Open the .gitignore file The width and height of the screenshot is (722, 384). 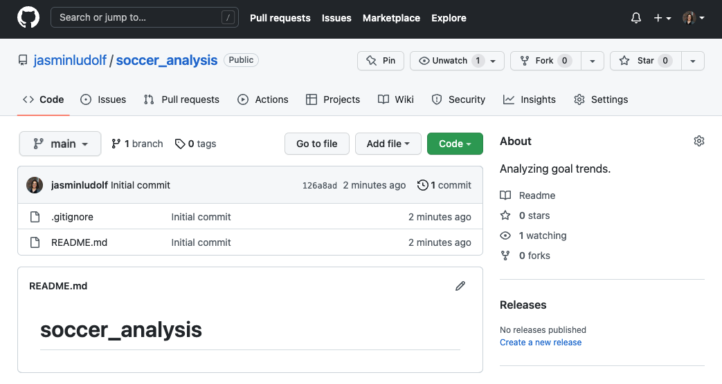click(72, 217)
